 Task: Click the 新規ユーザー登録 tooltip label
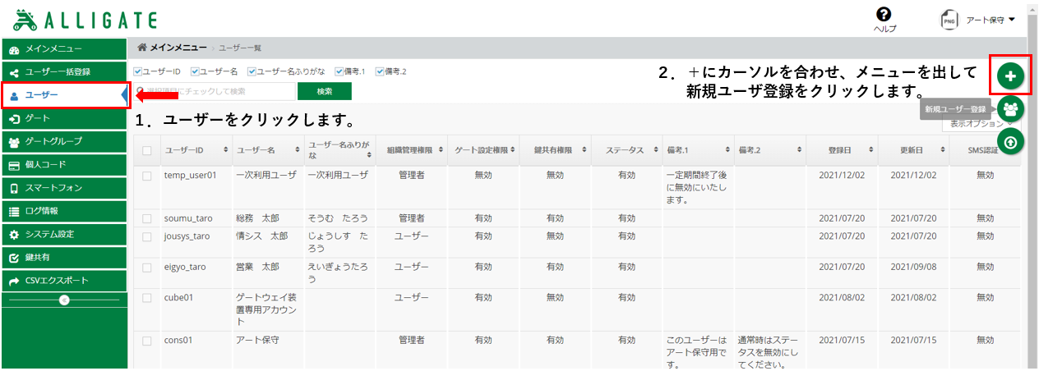(955, 109)
